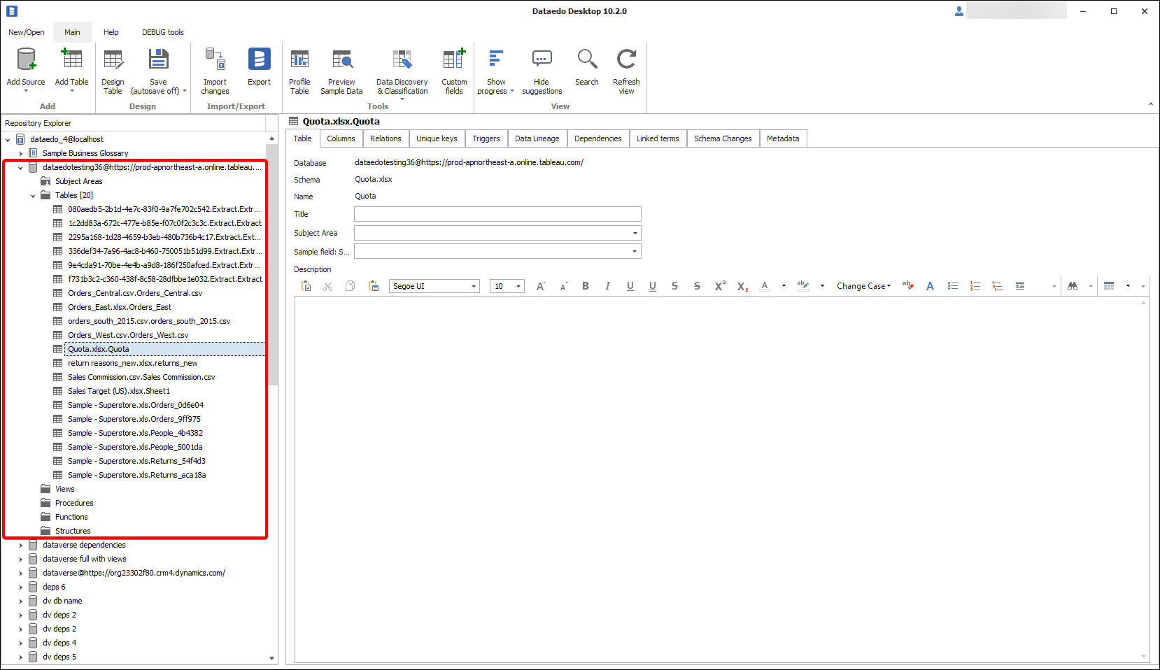Switch to the Columns tab

pos(341,138)
